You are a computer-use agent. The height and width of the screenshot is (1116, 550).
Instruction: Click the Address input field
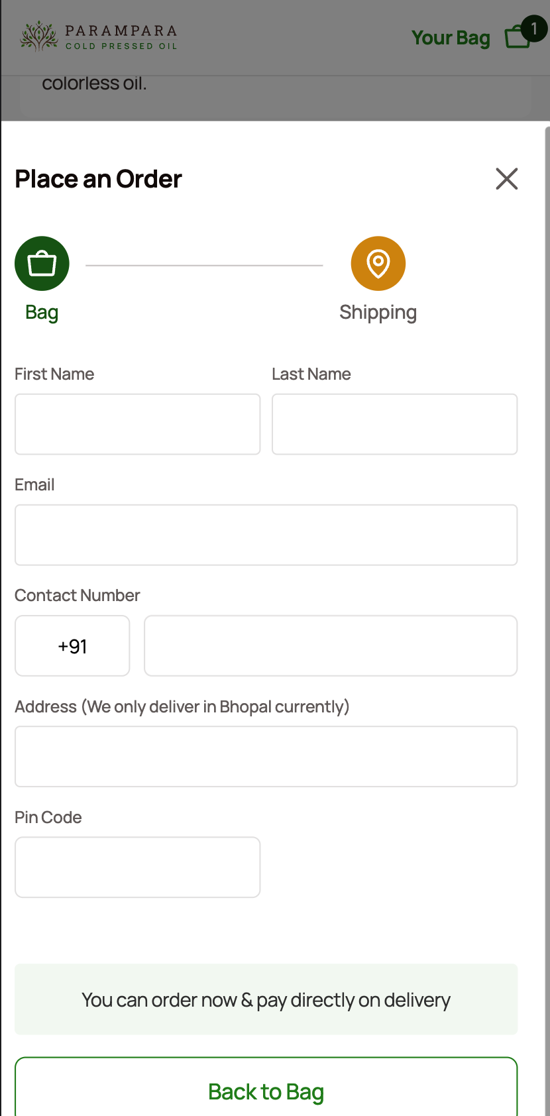click(x=266, y=756)
